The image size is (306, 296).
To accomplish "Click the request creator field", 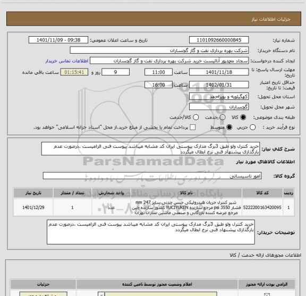I will click(x=169, y=61).
